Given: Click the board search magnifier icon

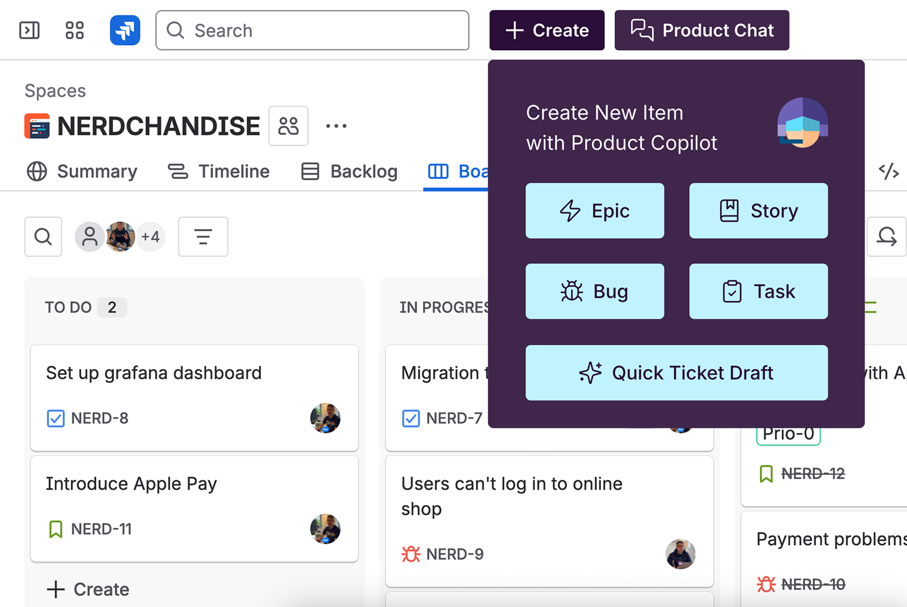Looking at the screenshot, I should 43,237.
